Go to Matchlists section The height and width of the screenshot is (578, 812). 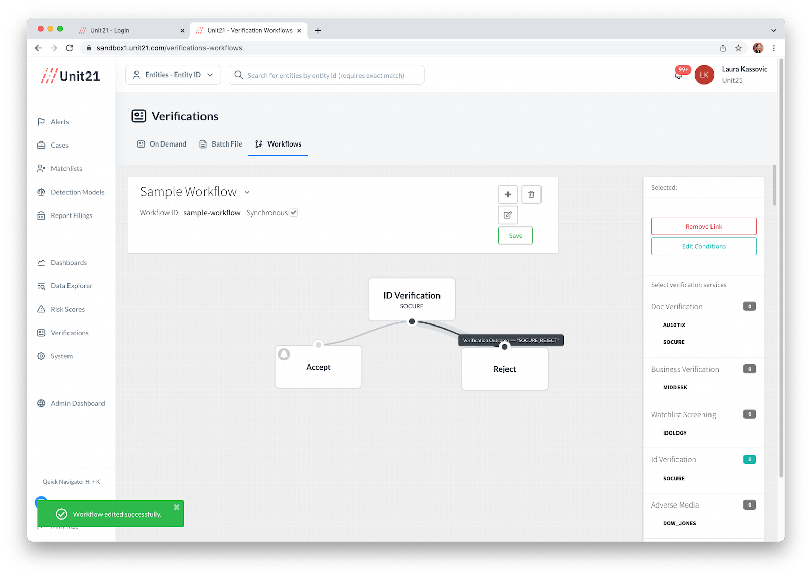pyautogui.click(x=59, y=168)
